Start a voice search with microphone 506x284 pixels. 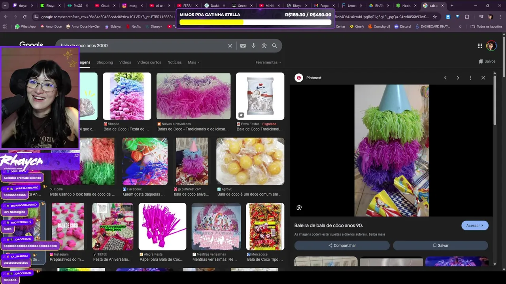click(x=253, y=46)
